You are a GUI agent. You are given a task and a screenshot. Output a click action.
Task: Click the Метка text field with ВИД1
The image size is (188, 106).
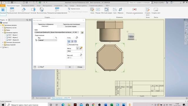75,51
